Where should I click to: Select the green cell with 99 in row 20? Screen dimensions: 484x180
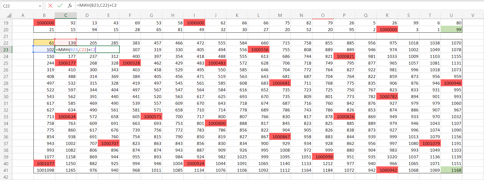[x=451, y=29]
